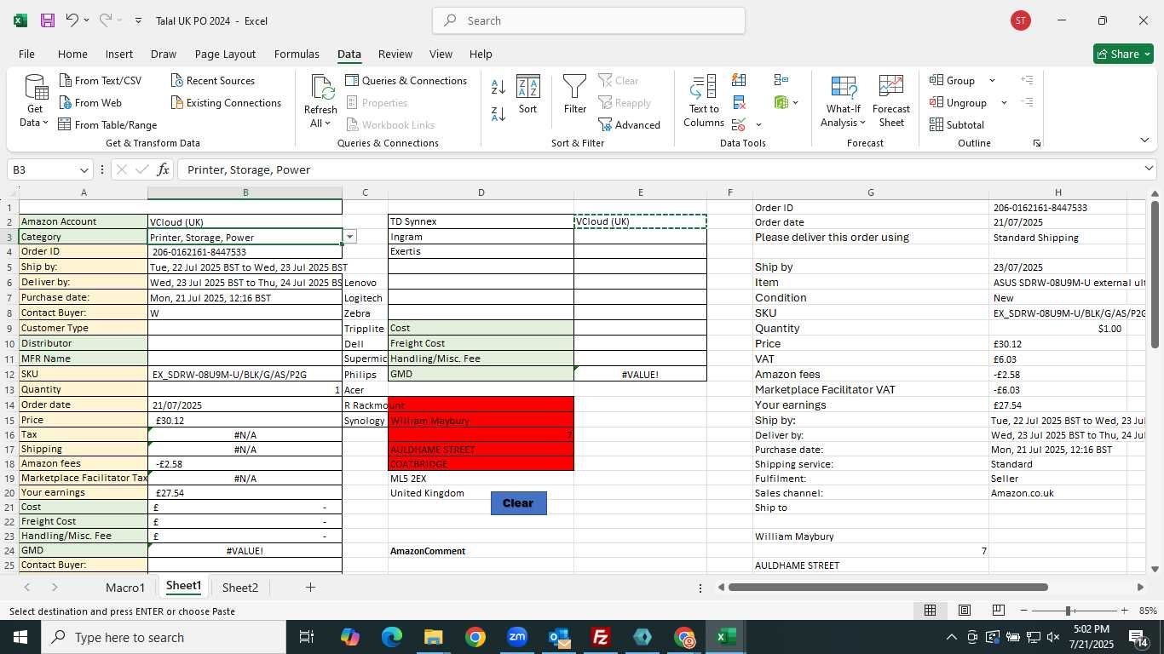Toggle the Filter funnel
The height and width of the screenshot is (654, 1164).
(x=575, y=94)
